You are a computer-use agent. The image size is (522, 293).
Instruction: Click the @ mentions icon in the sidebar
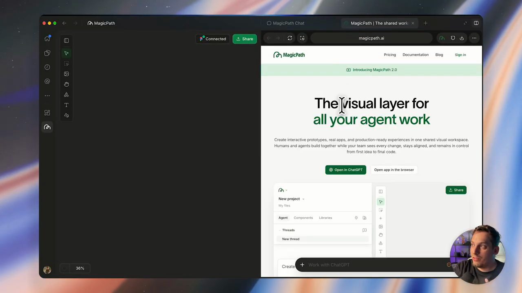pos(47,81)
